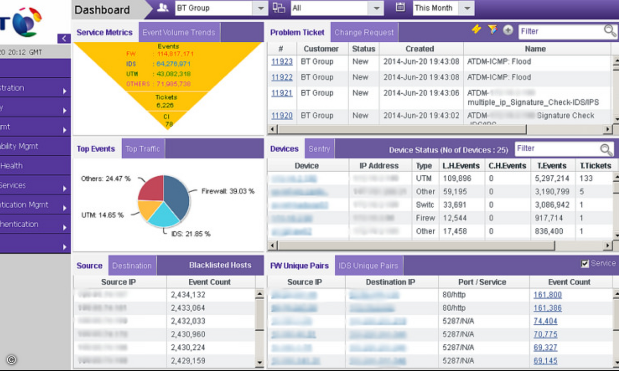Viewport: 619px width, 371px height.
Task: Open problem ticket 11922
Action: click(282, 77)
